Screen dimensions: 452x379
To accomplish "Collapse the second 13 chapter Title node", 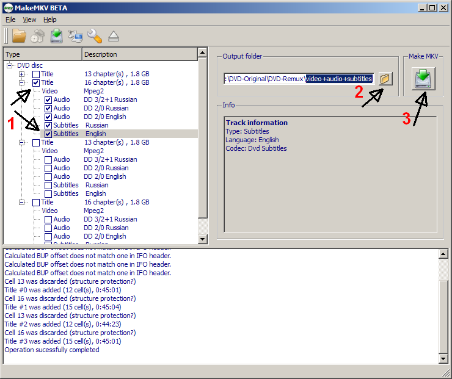I will coord(21,143).
